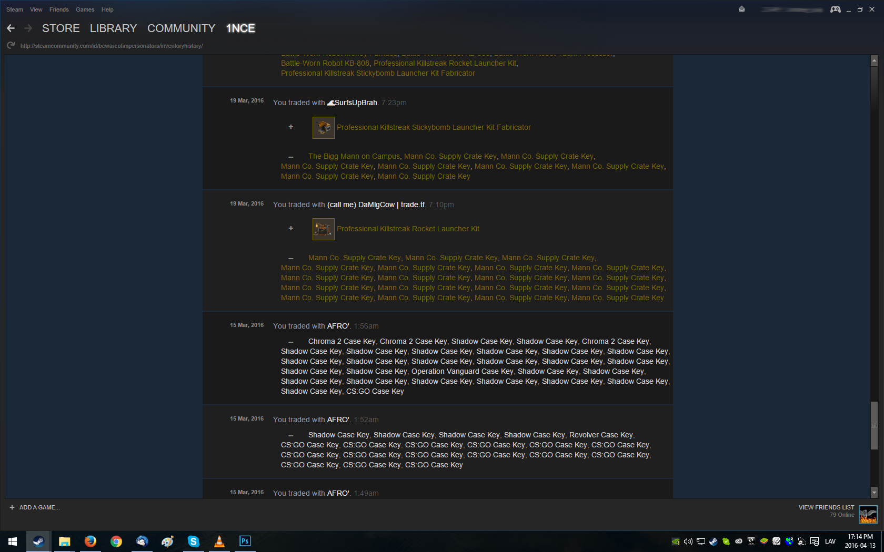Open the Steam menu
Image resolution: width=884 pixels, height=552 pixels.
tap(15, 9)
